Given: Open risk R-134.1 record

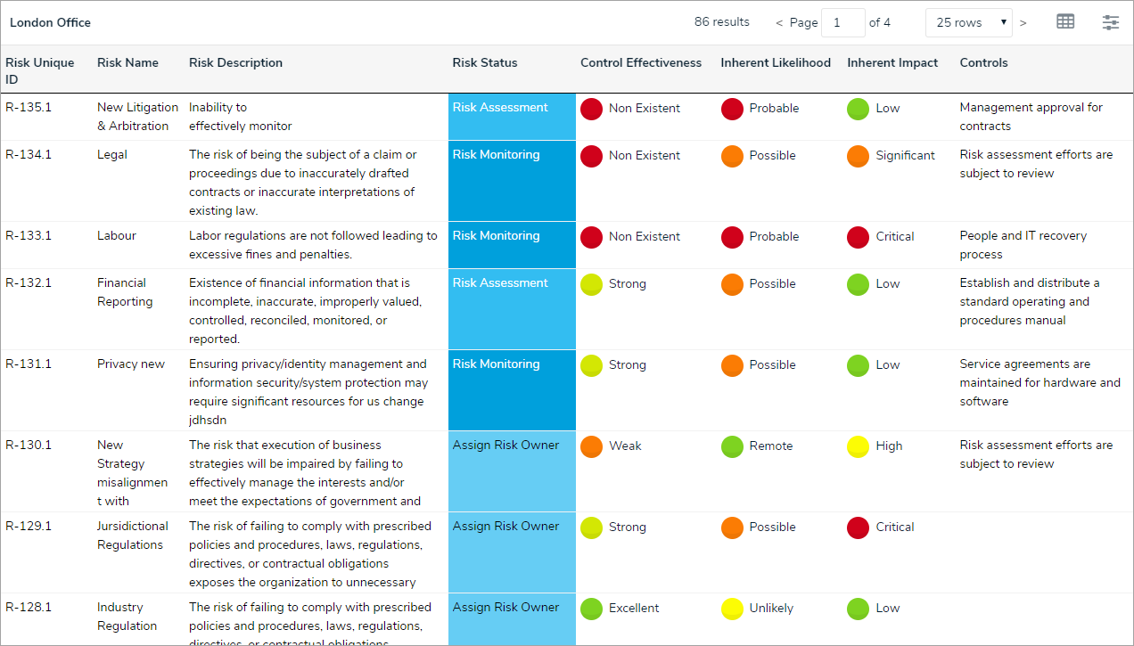Looking at the screenshot, I should [29, 155].
